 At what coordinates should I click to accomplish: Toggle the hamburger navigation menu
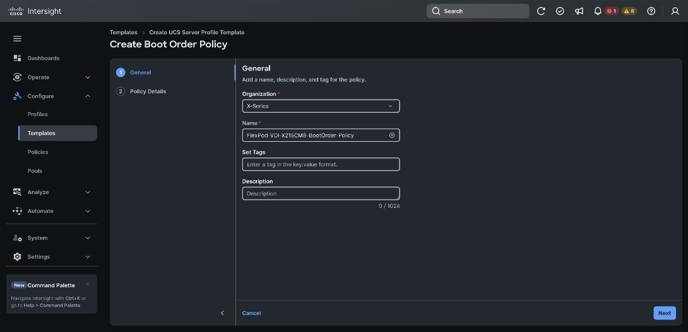17,38
